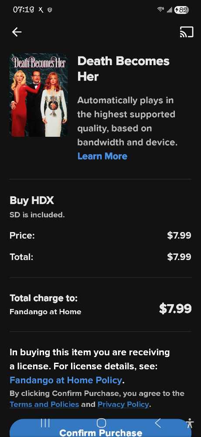Open the Privacy Policy link
Screen dimensions: 201x437
(123, 404)
